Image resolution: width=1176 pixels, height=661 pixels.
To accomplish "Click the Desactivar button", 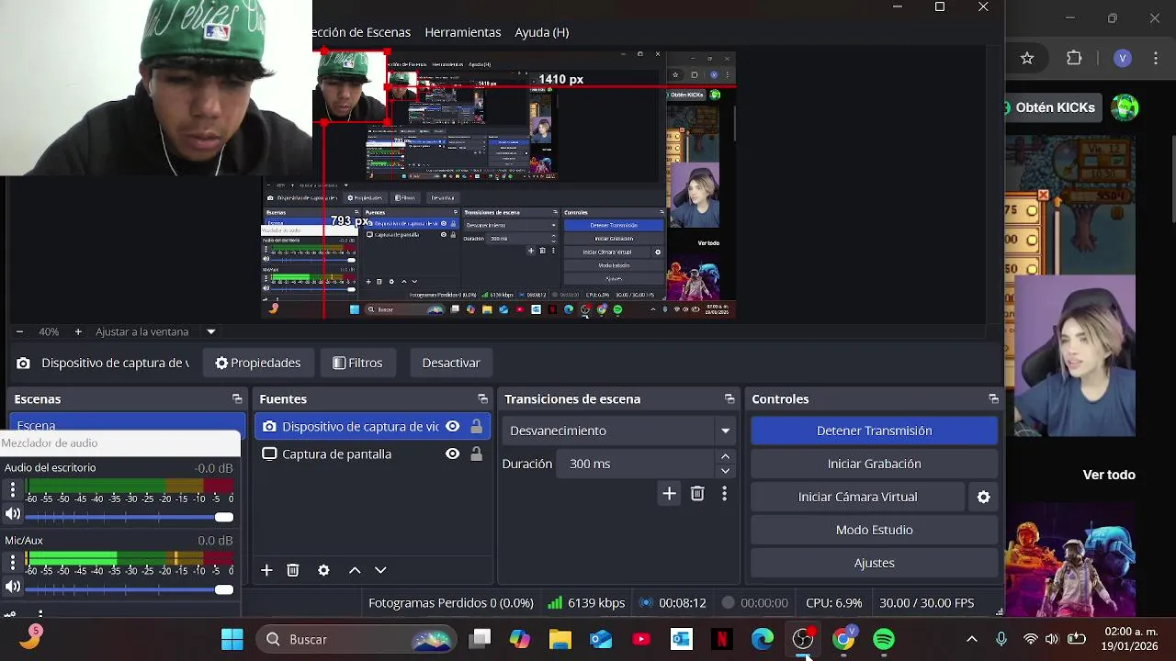I will click(451, 363).
